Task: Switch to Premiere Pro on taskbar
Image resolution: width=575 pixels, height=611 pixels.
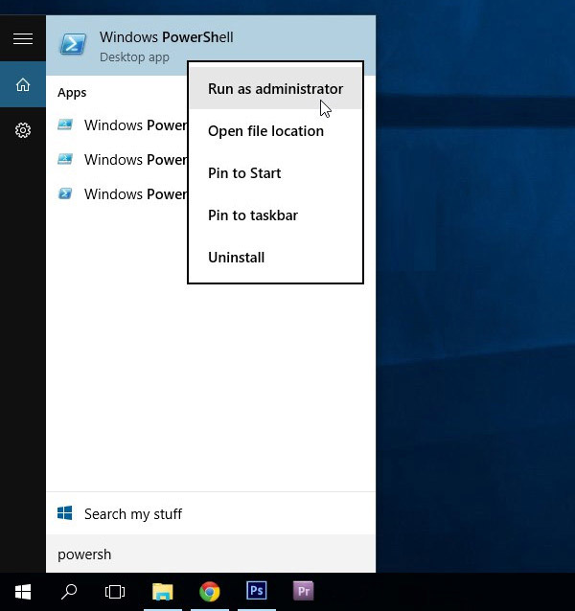Action: tap(303, 591)
